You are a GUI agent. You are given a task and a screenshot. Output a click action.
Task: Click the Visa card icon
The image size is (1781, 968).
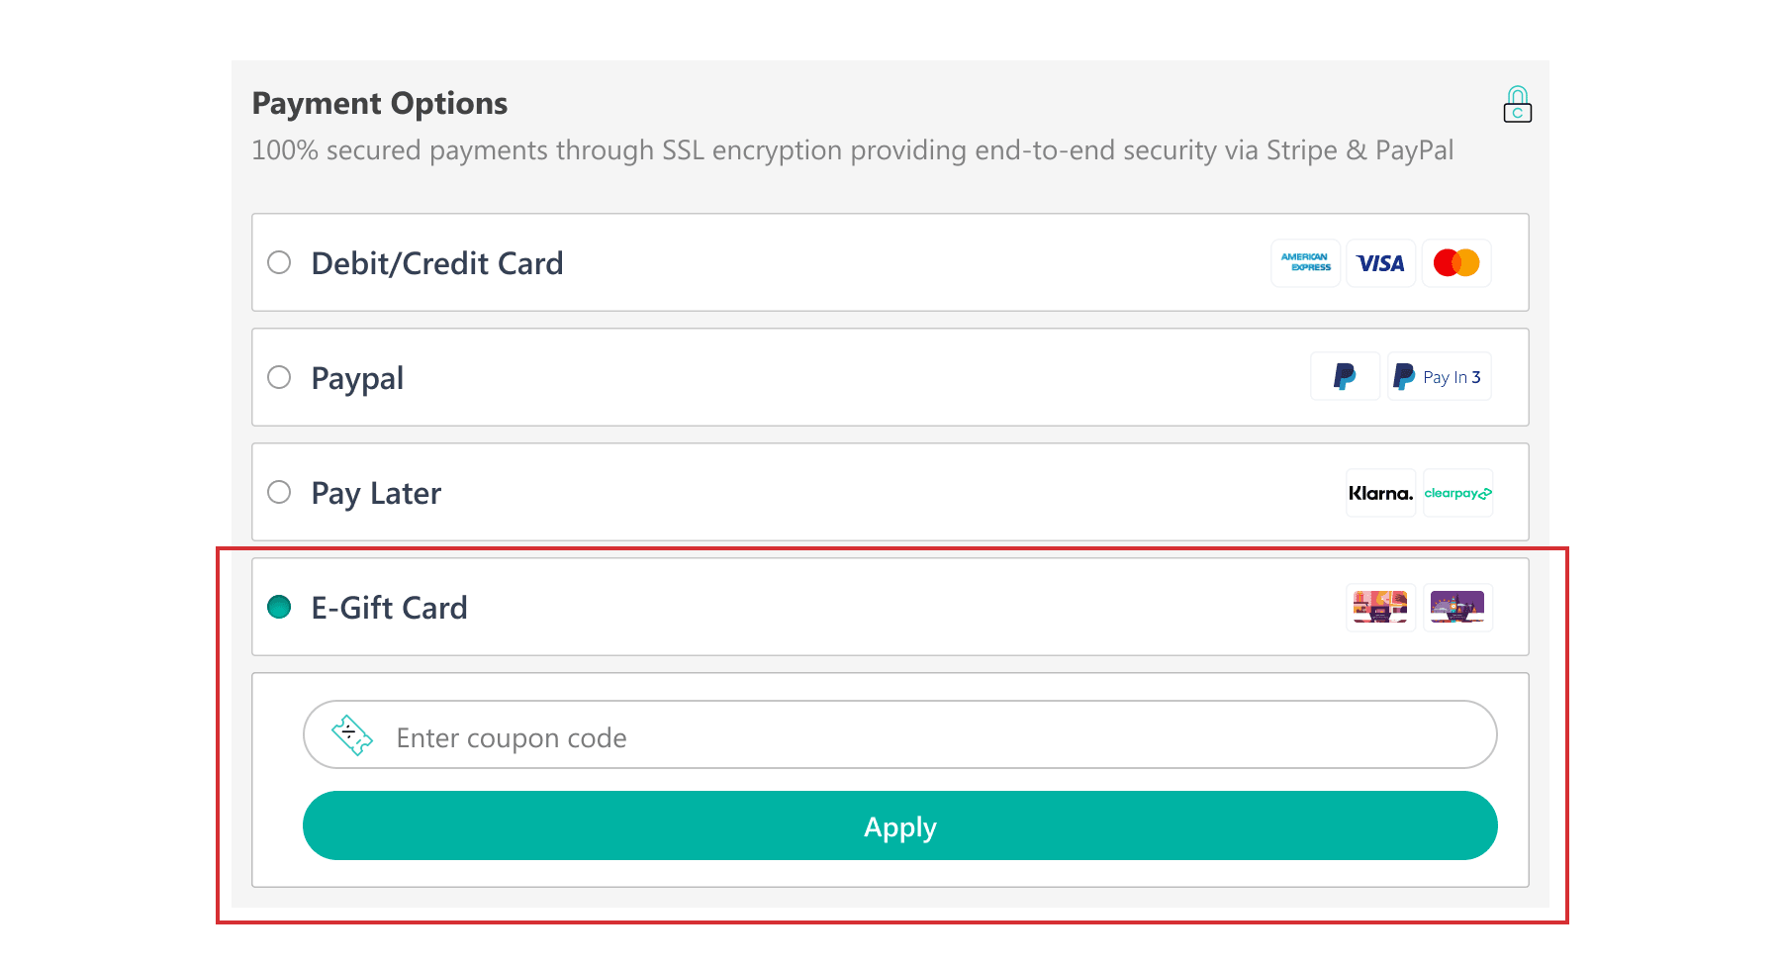(1380, 262)
